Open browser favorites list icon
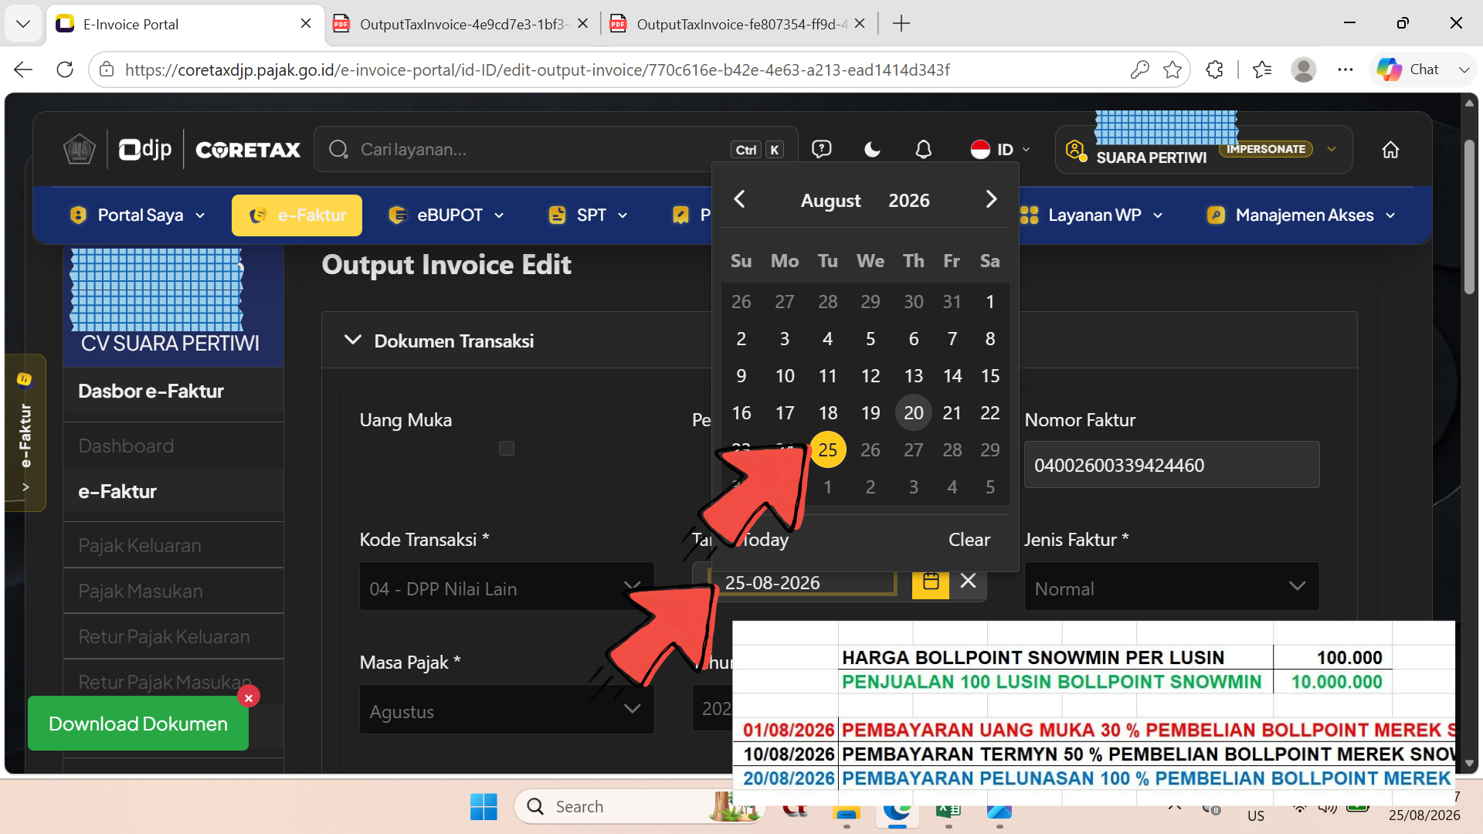Image resolution: width=1483 pixels, height=834 pixels. 1262,69
